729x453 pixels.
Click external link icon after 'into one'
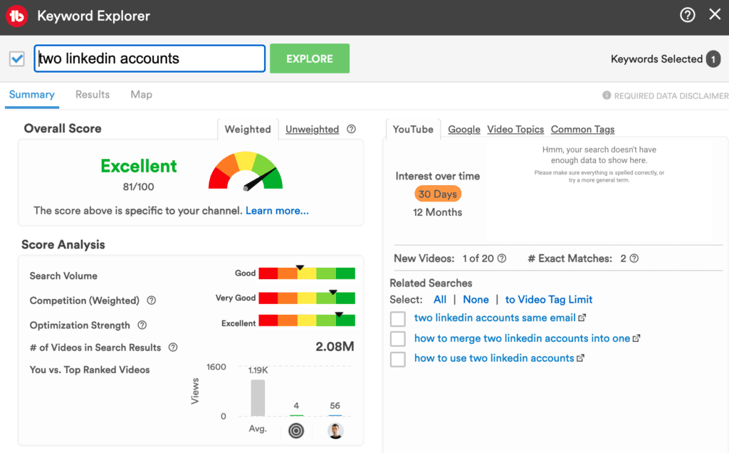[x=636, y=338]
